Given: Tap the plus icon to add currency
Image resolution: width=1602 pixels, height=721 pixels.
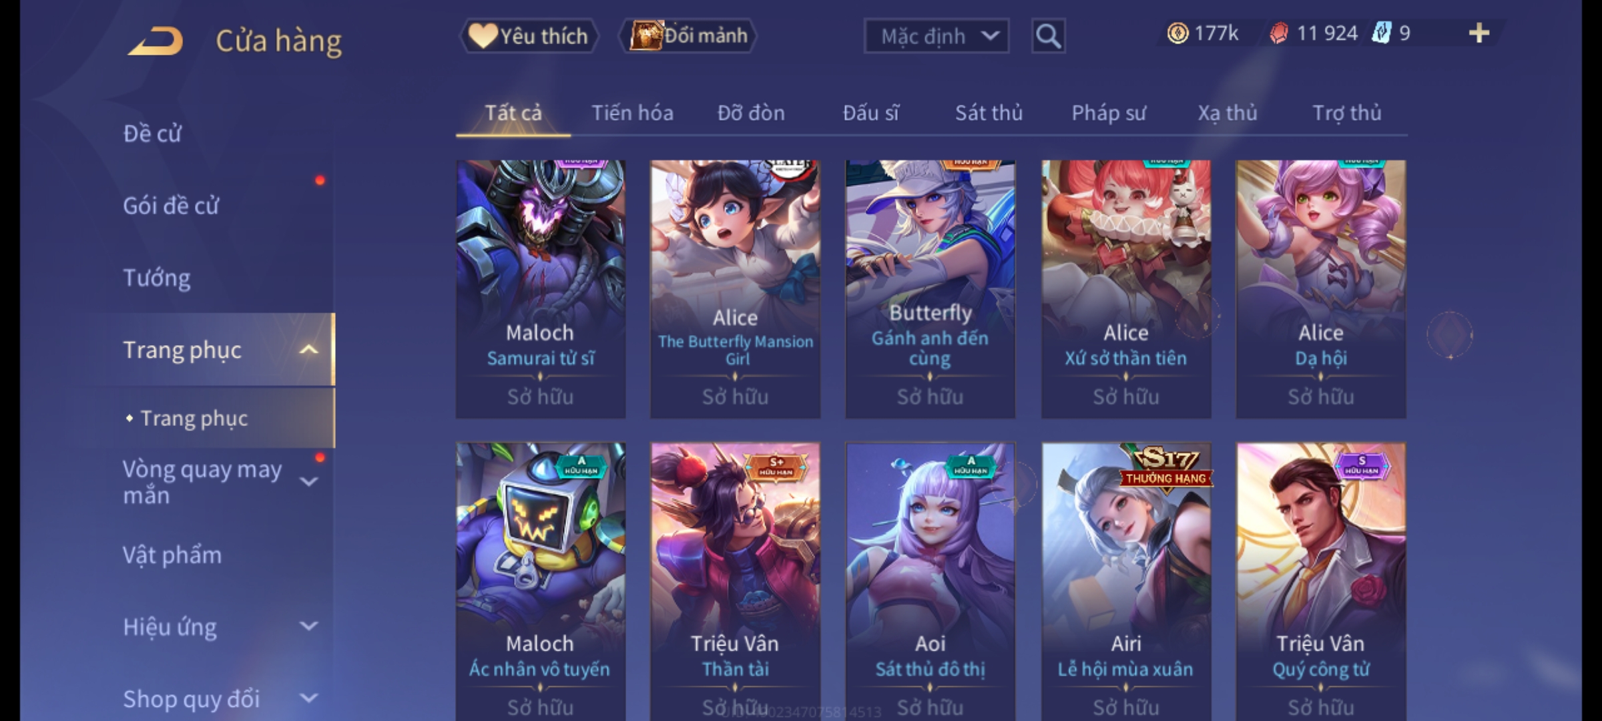Looking at the screenshot, I should pyautogui.click(x=1479, y=33).
